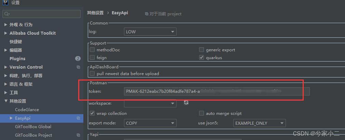The image size is (345, 140).
Task: Click the project-level icon next to Version Control
Action: [78, 67]
